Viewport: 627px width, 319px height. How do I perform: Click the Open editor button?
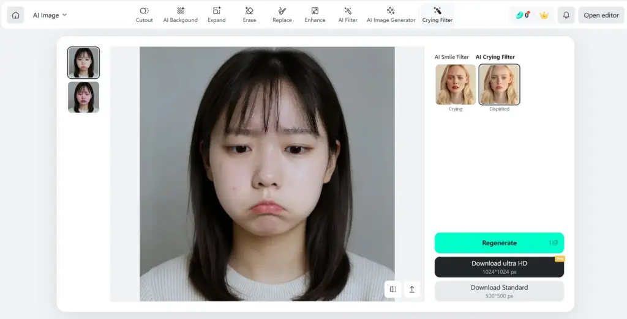601,15
